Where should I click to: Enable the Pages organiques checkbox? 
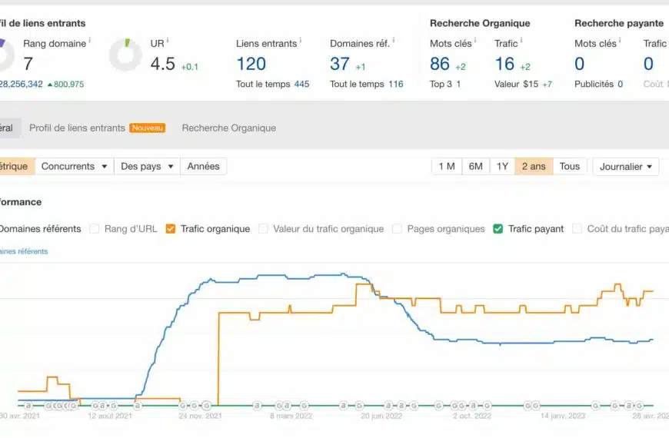coord(397,229)
